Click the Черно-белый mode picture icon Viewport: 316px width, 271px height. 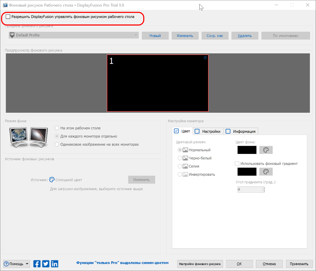click(x=185, y=158)
